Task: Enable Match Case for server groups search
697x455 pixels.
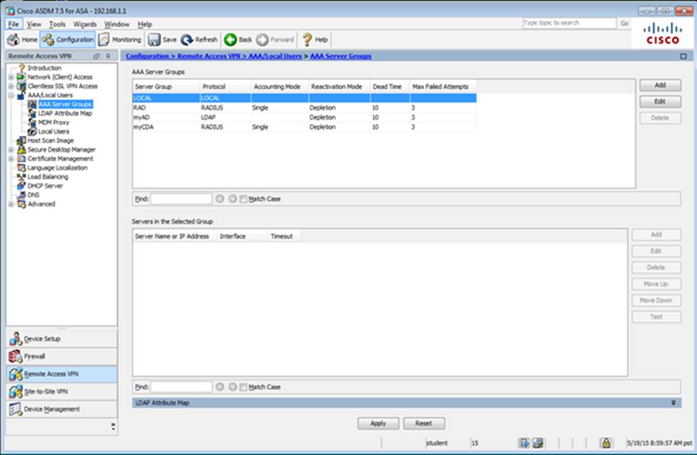Action: pyautogui.click(x=243, y=199)
